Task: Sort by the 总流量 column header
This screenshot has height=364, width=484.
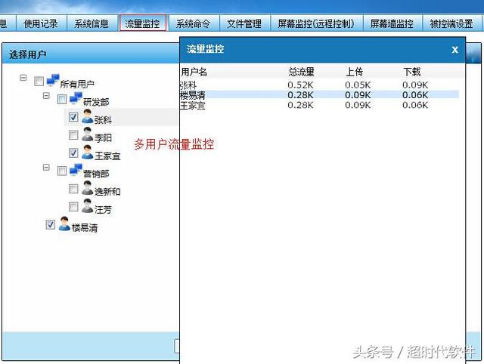Action: click(300, 72)
